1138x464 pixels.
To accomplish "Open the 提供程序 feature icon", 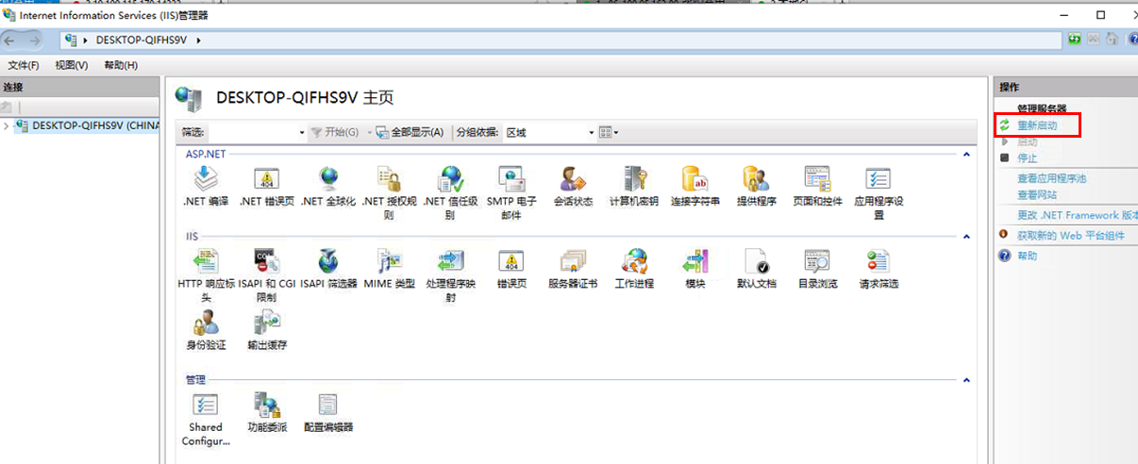I will (x=756, y=179).
